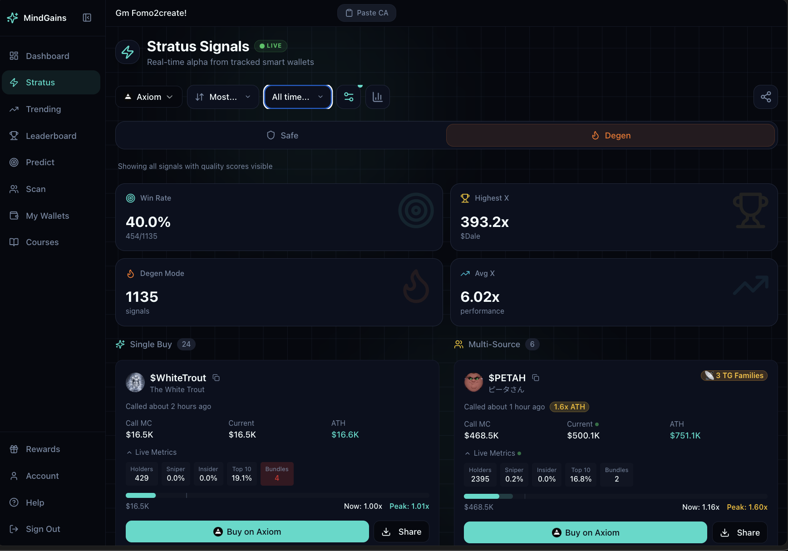Go to the Scan section
The image size is (788, 551).
(x=35, y=189)
